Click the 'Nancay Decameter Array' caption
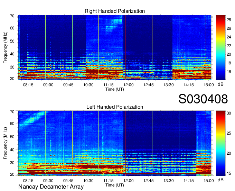 pos(51,187)
